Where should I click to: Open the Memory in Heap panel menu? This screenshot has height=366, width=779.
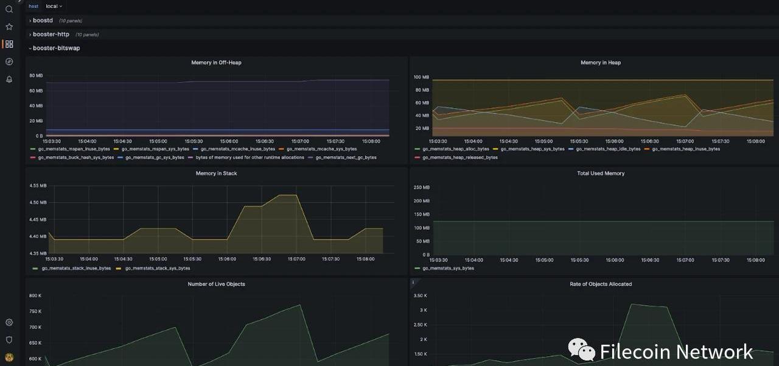(x=600, y=63)
